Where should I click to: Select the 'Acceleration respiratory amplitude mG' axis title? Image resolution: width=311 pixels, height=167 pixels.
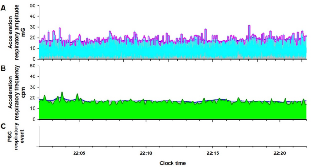(x=17, y=32)
